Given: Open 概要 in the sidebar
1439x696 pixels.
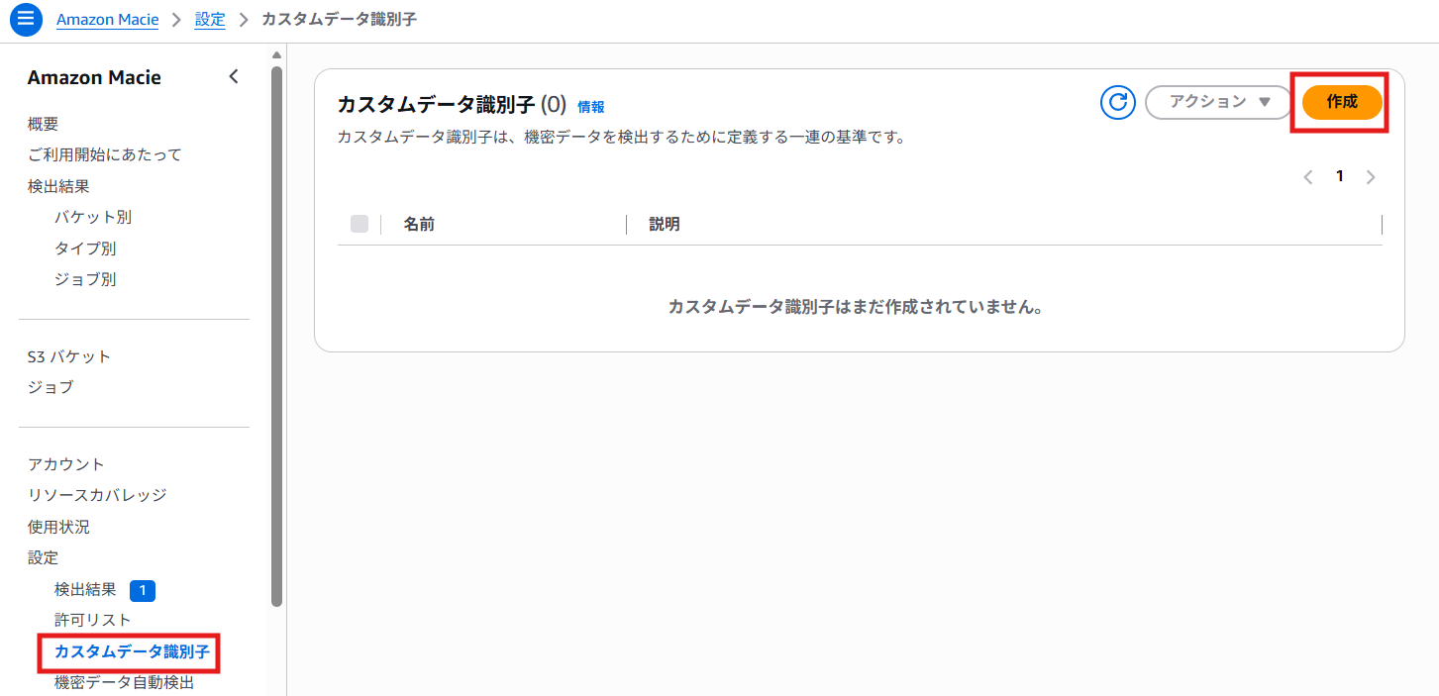Looking at the screenshot, I should (44, 124).
